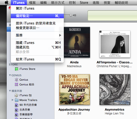Click the 古典音樂 smart playlist icon
Viewport: 137px width, 119px height.
[x=17, y=110]
